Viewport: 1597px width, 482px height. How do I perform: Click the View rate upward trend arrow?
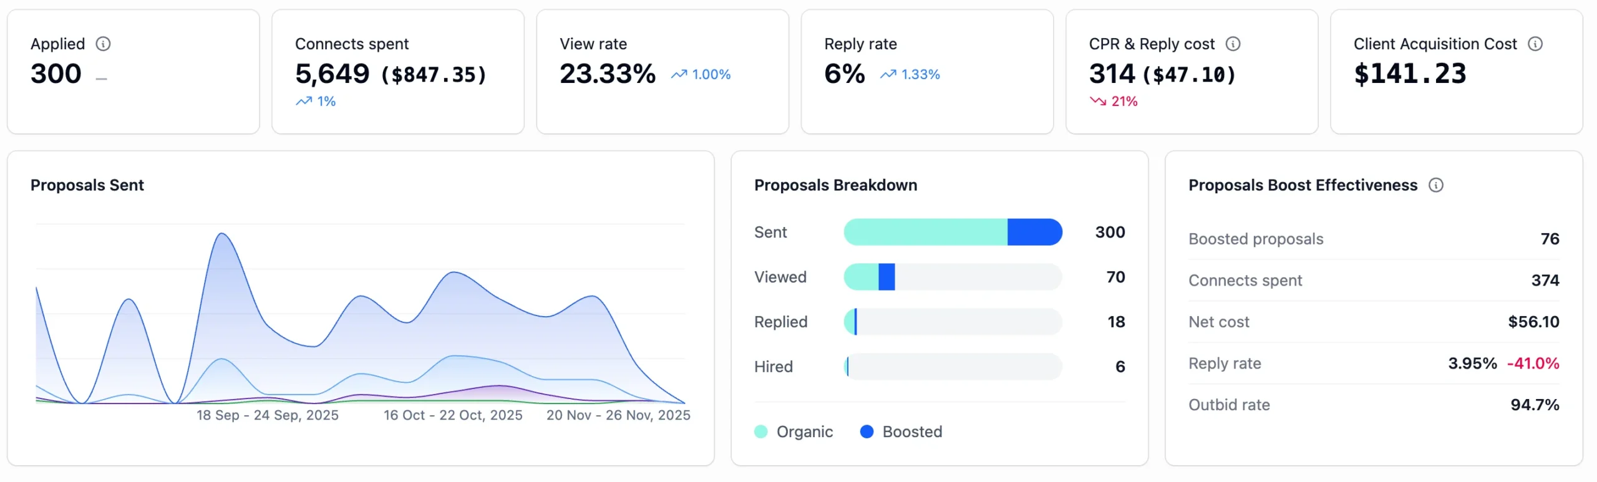pyautogui.click(x=679, y=75)
